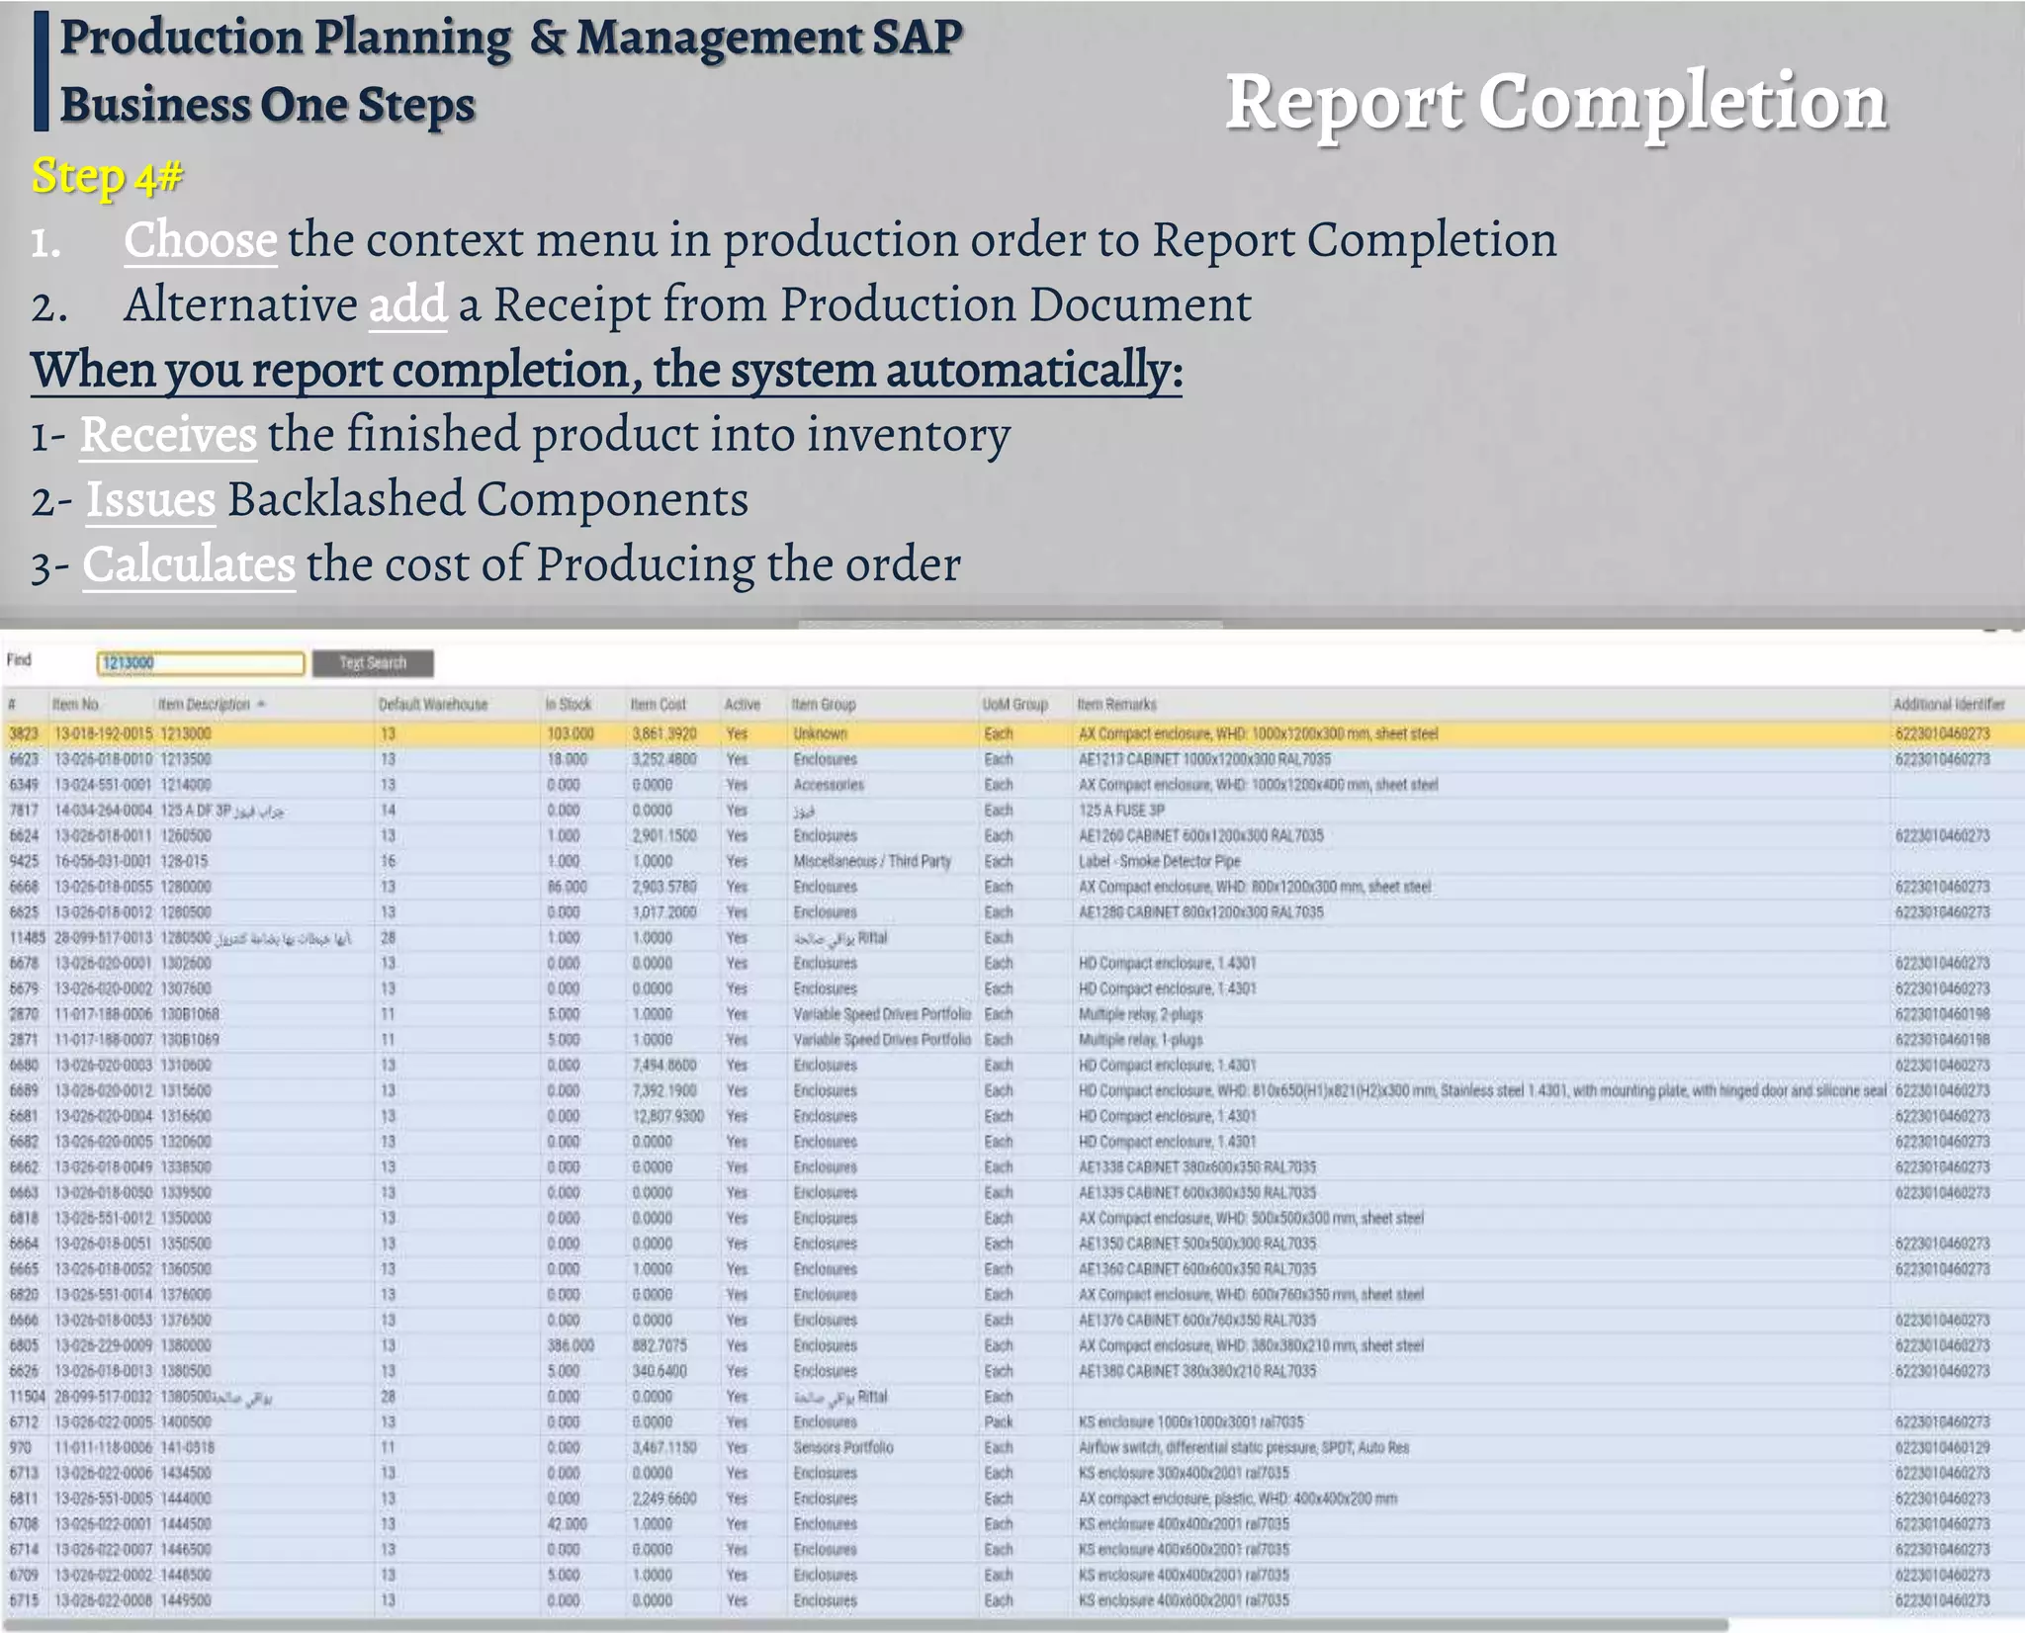Click the 'Report Completion' slide title
The width and height of the screenshot is (2025, 1633).
[x=1556, y=102]
